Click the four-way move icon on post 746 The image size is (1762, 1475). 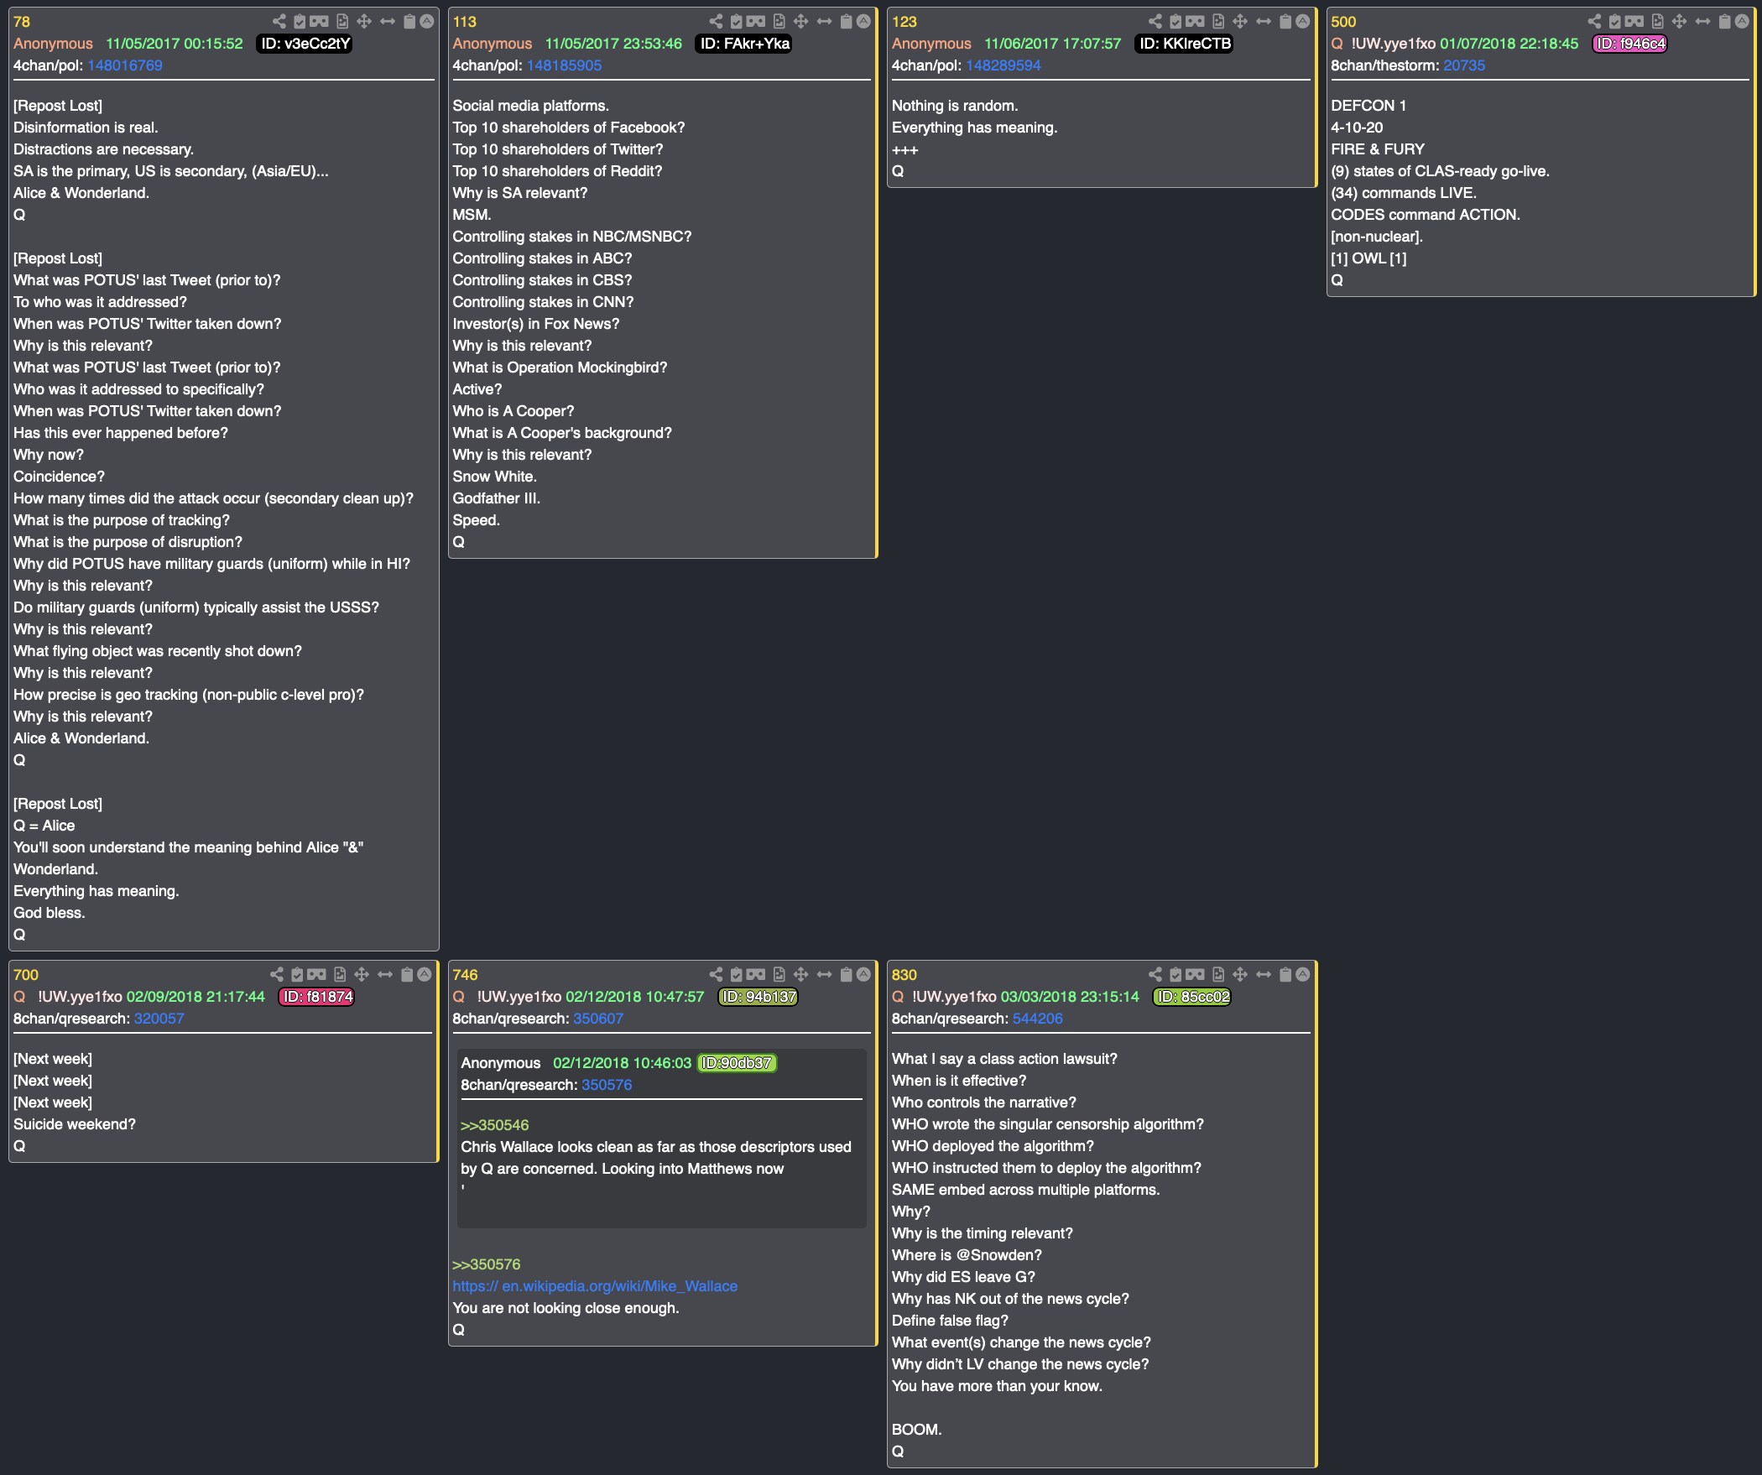(800, 974)
